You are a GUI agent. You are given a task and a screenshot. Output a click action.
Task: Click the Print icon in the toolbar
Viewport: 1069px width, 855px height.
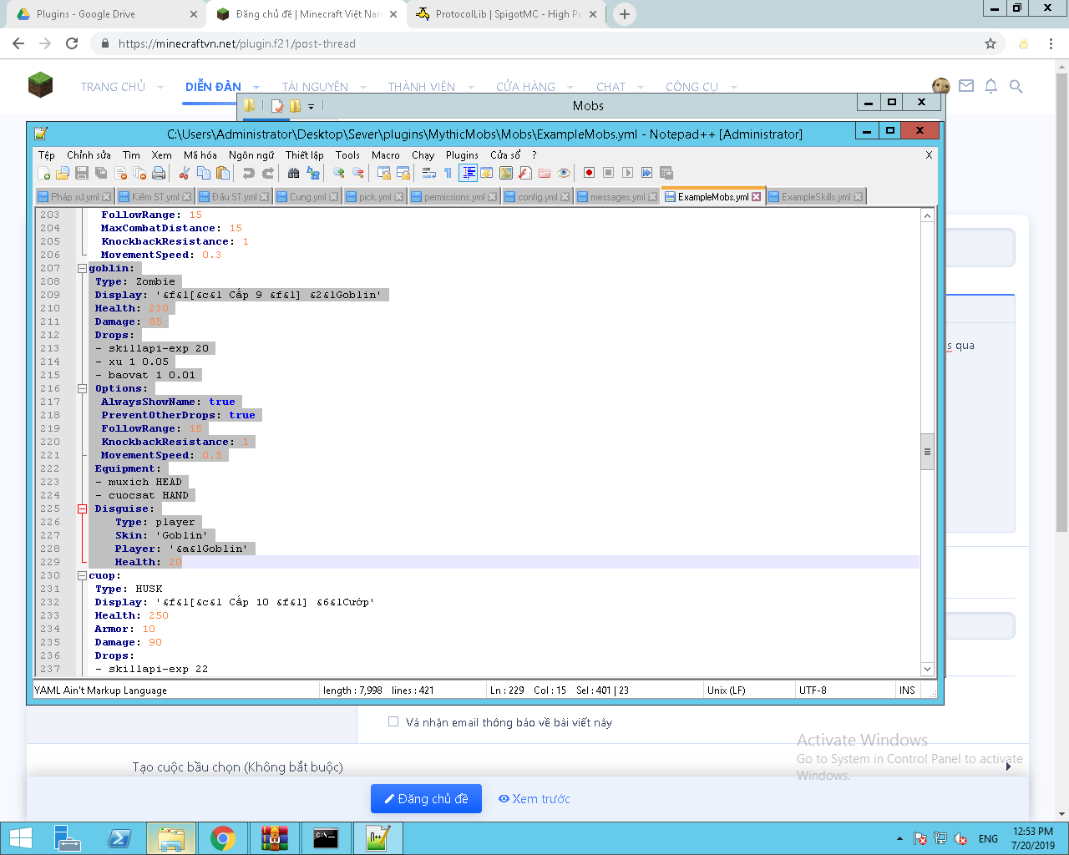[159, 173]
